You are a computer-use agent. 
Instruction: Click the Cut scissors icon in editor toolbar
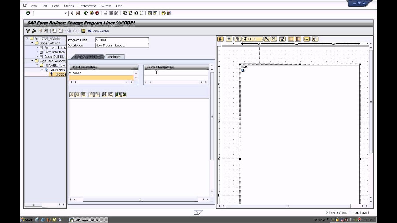pos(72,94)
